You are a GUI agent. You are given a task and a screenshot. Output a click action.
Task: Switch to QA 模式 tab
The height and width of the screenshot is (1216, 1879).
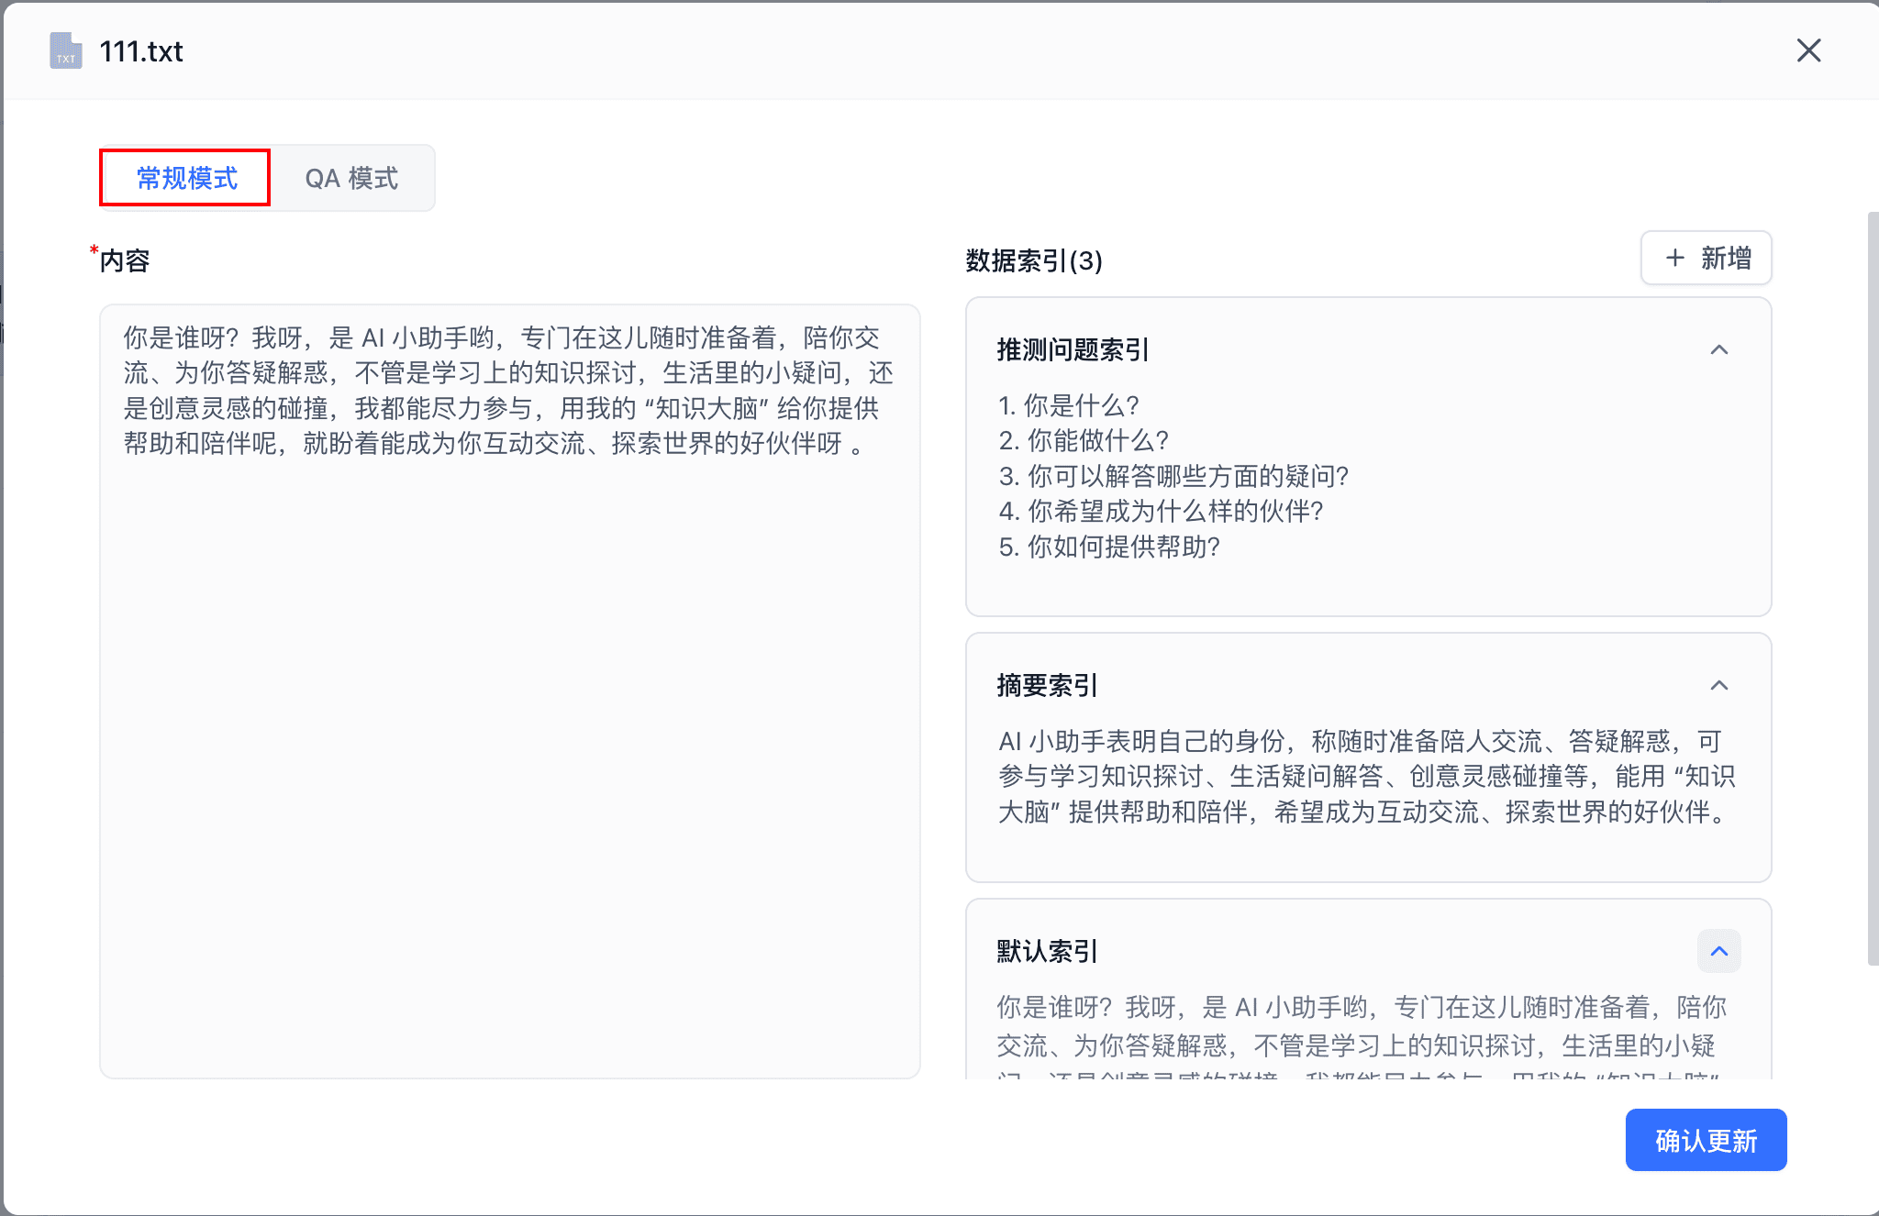[x=351, y=178]
